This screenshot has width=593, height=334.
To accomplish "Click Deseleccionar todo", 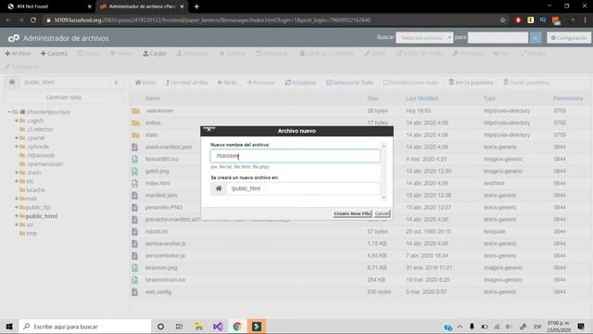I will click(x=410, y=83).
